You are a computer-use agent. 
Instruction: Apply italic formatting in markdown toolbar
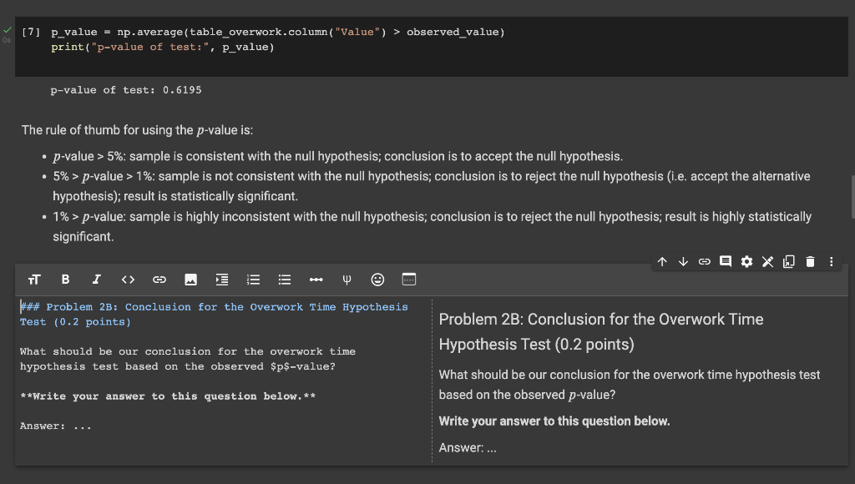click(x=97, y=280)
